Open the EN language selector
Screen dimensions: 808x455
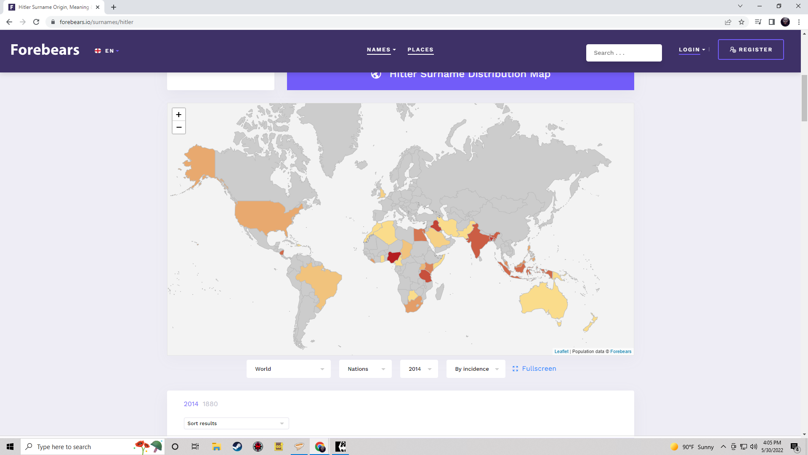click(107, 51)
